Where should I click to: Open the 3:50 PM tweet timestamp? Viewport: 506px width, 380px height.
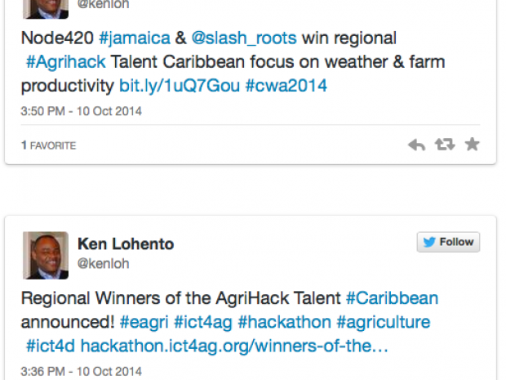[82, 111]
